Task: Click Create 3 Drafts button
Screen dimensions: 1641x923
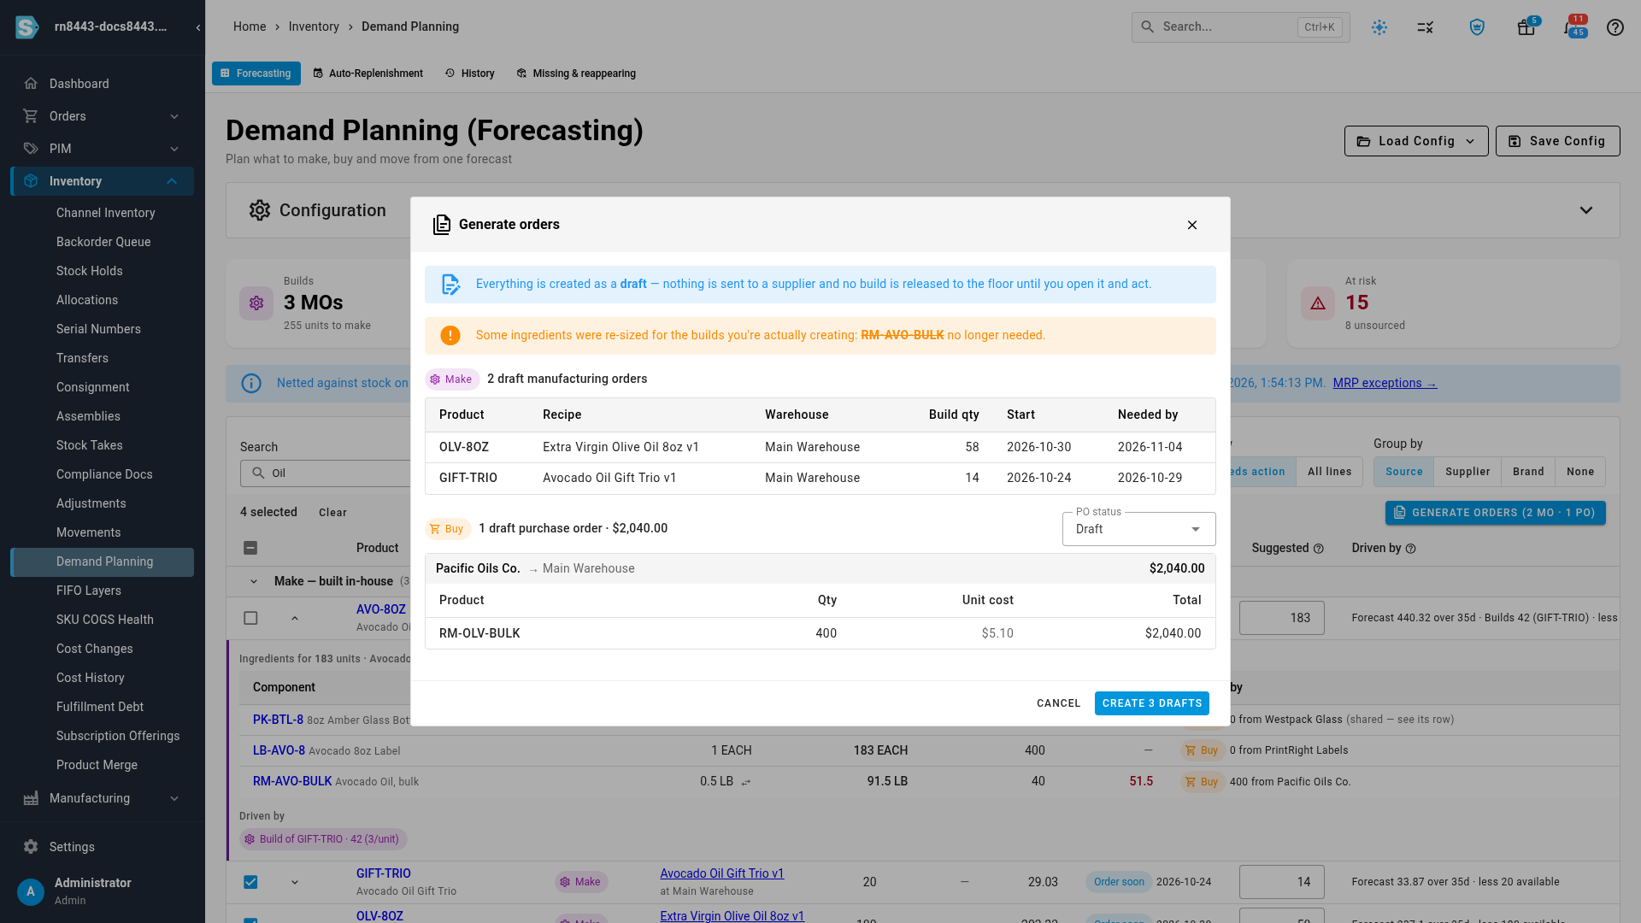Action: [x=1151, y=703]
